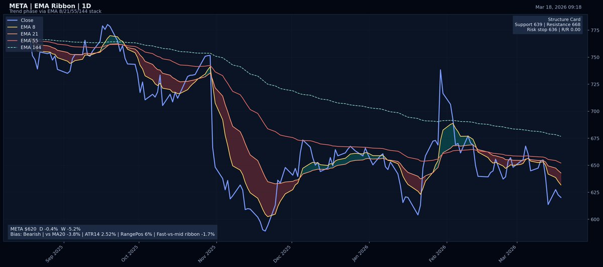Click the EMA 144 dashed line sample in legend
The width and height of the screenshot is (603, 267).
click(x=13, y=47)
